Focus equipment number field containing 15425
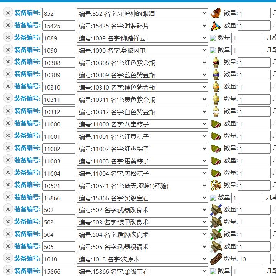276x276 pixels. (59, 25)
